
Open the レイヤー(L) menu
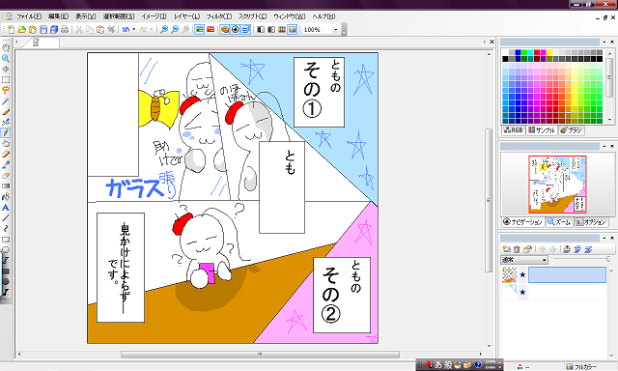(x=186, y=16)
